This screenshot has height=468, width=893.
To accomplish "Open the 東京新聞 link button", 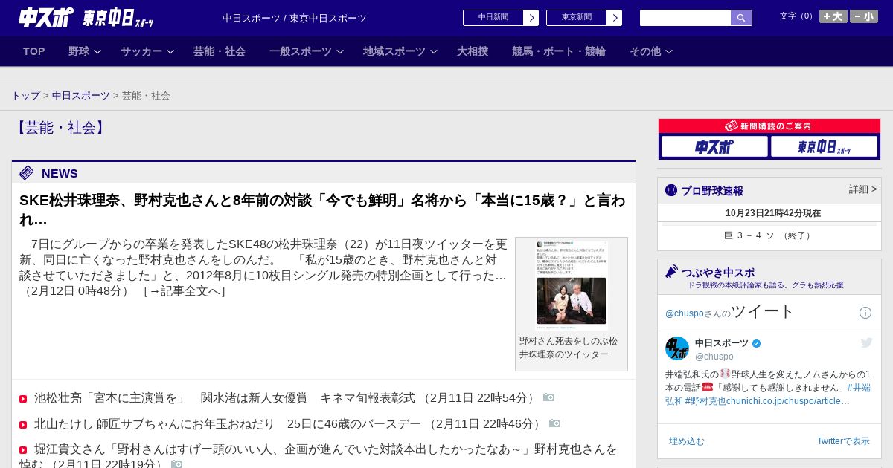I will [x=577, y=18].
